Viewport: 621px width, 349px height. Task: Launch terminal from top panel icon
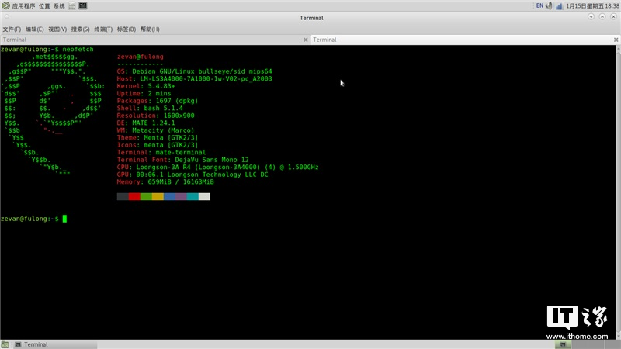pos(83,6)
